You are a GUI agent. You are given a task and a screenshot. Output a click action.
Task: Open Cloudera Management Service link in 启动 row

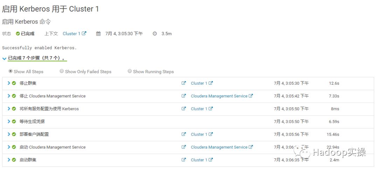219,147
